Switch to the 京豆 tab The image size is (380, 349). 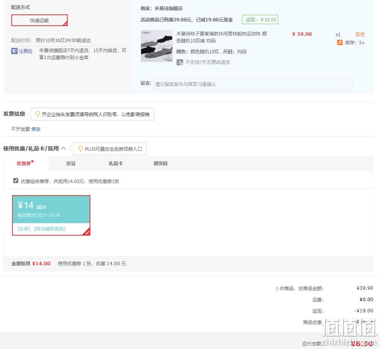(x=71, y=164)
